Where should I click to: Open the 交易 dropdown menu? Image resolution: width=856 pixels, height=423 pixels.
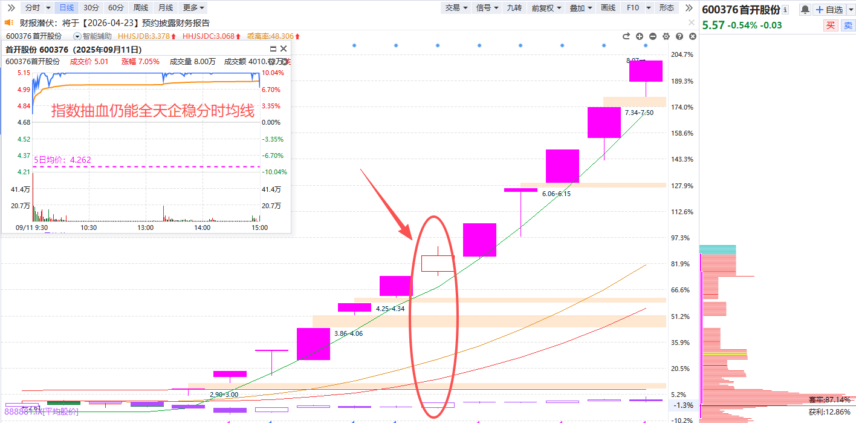coord(456,8)
